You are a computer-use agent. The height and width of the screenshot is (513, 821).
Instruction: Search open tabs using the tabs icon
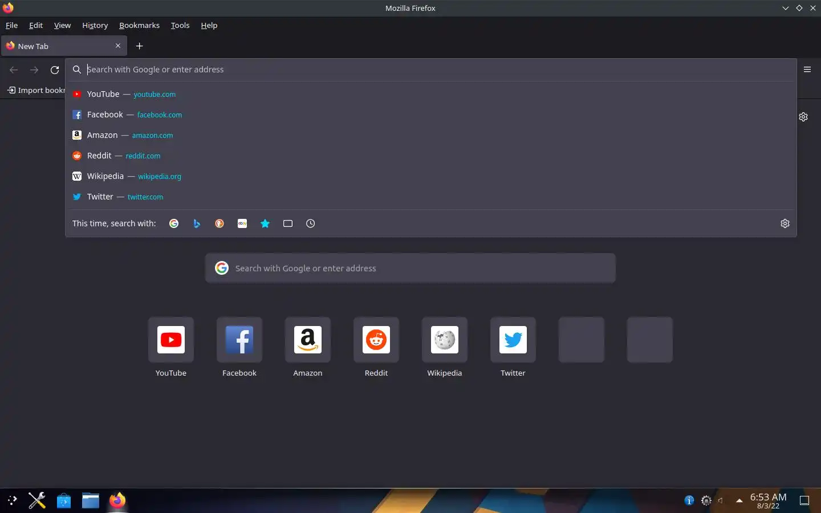tap(288, 223)
